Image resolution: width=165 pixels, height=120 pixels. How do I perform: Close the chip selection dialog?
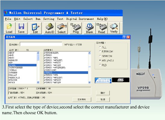(128, 37)
